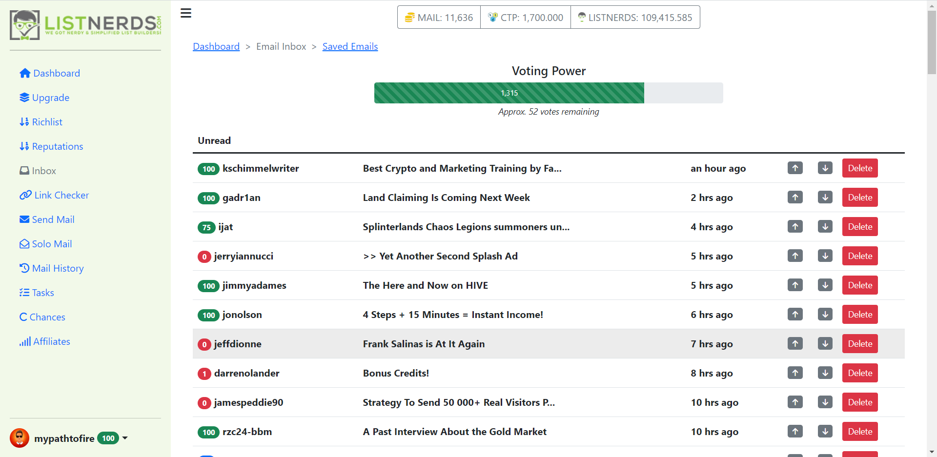Expand the mypathtofire account dropdown arrow

click(125, 438)
